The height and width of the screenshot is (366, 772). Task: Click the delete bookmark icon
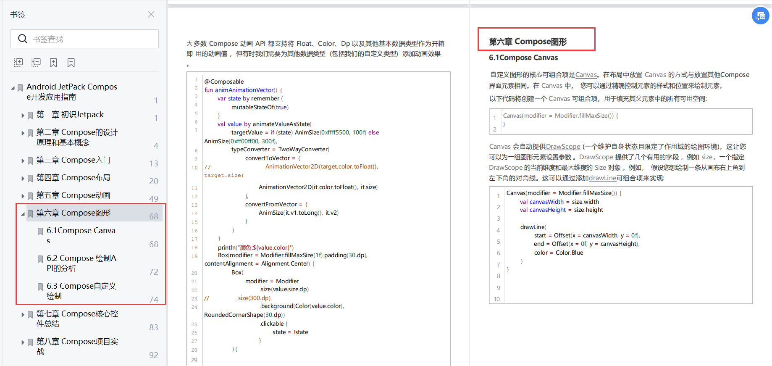click(71, 63)
